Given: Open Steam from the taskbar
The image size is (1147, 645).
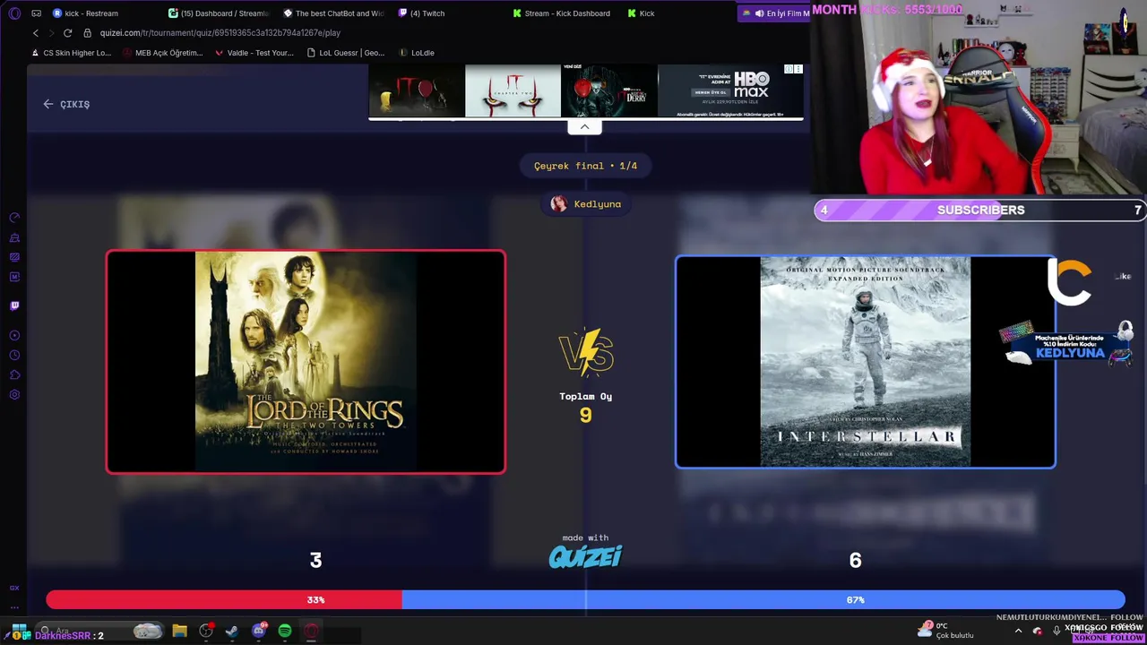Looking at the screenshot, I should (x=232, y=631).
